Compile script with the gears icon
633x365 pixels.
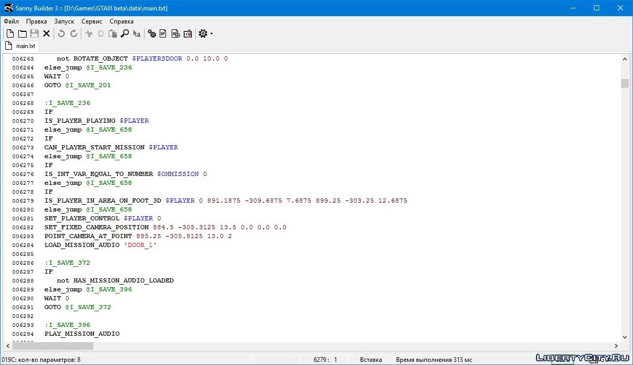click(x=152, y=33)
